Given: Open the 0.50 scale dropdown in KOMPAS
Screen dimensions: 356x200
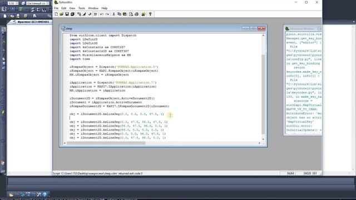Looking at the screenshot, I should coord(17,3).
